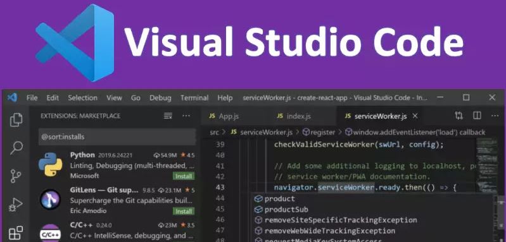Open Extensions panel more actions menu
The image size is (506, 242).
point(186,116)
